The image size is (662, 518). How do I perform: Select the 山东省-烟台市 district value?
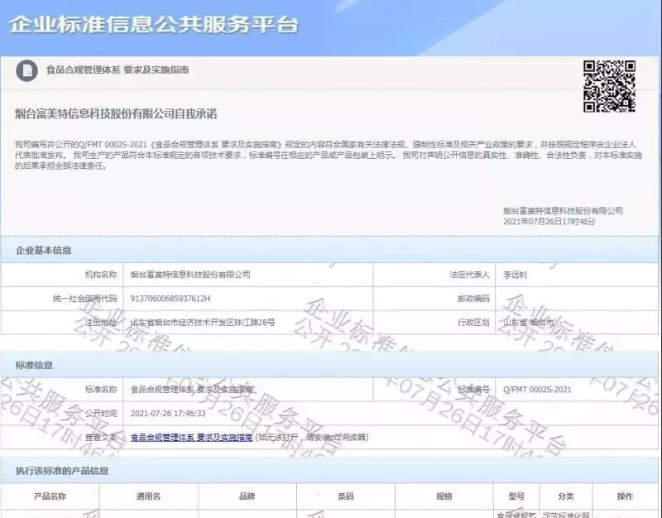coord(528,323)
